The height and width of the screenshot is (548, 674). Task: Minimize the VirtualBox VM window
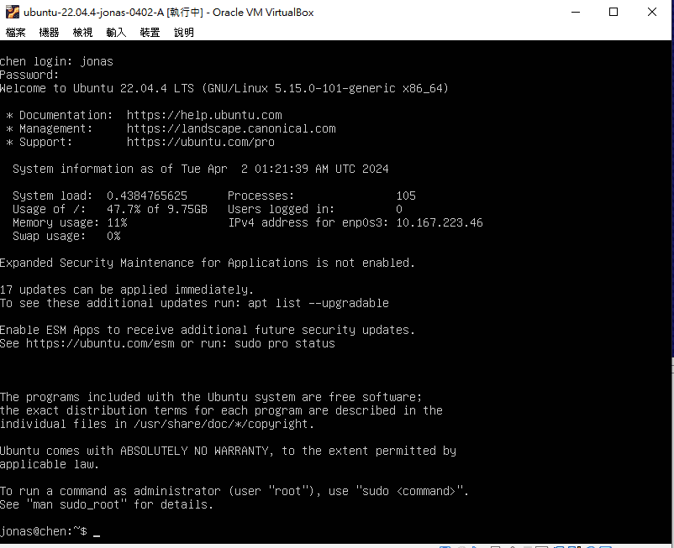click(576, 12)
